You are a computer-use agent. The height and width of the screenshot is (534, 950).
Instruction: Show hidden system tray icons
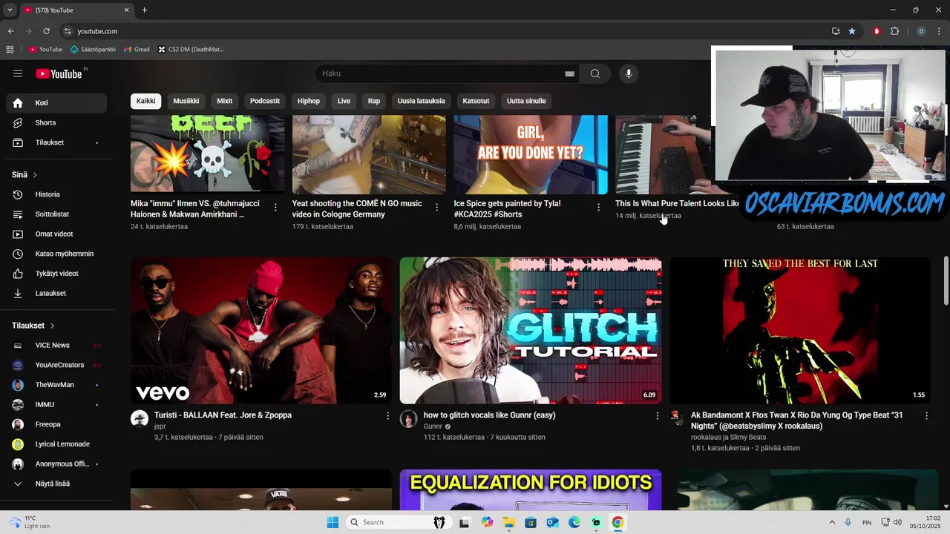coord(832,522)
